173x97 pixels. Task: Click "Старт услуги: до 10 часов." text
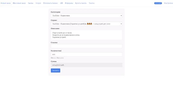[62, 33]
